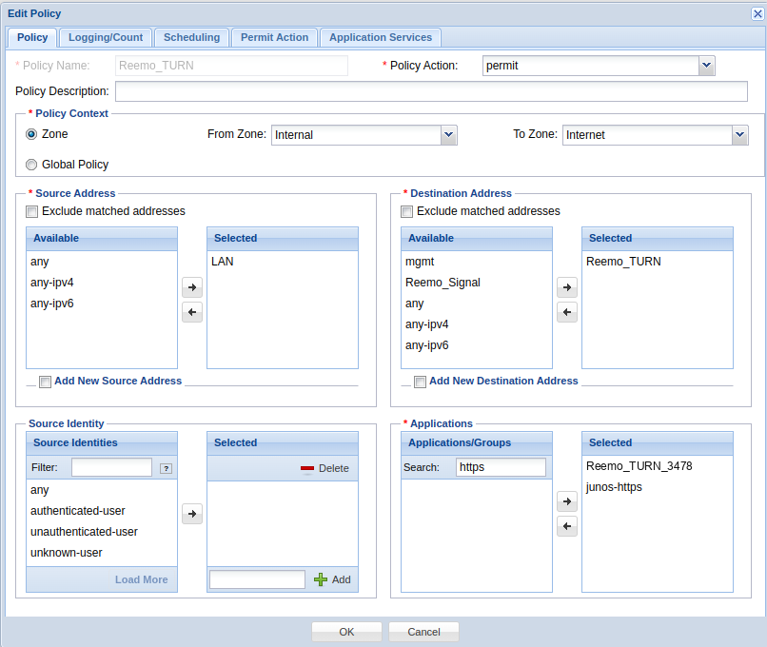Select 'junos-https' in Applications Selected
The width and height of the screenshot is (767, 647).
click(658, 487)
